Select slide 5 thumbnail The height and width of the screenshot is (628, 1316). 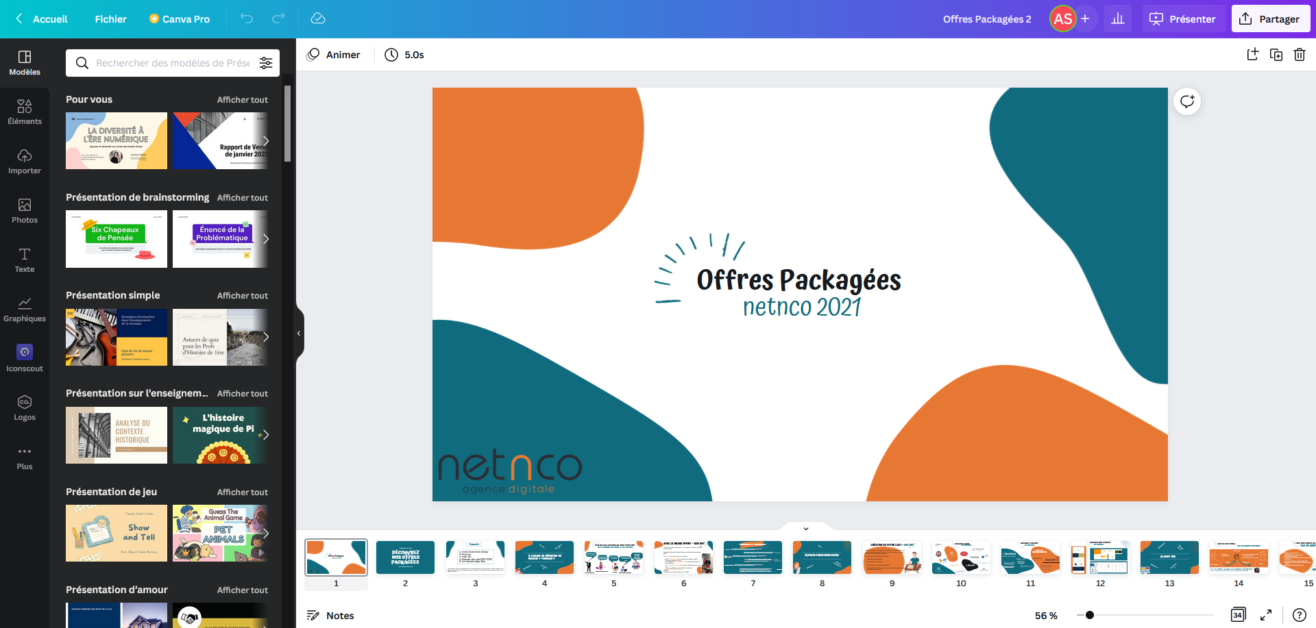pos(613,557)
